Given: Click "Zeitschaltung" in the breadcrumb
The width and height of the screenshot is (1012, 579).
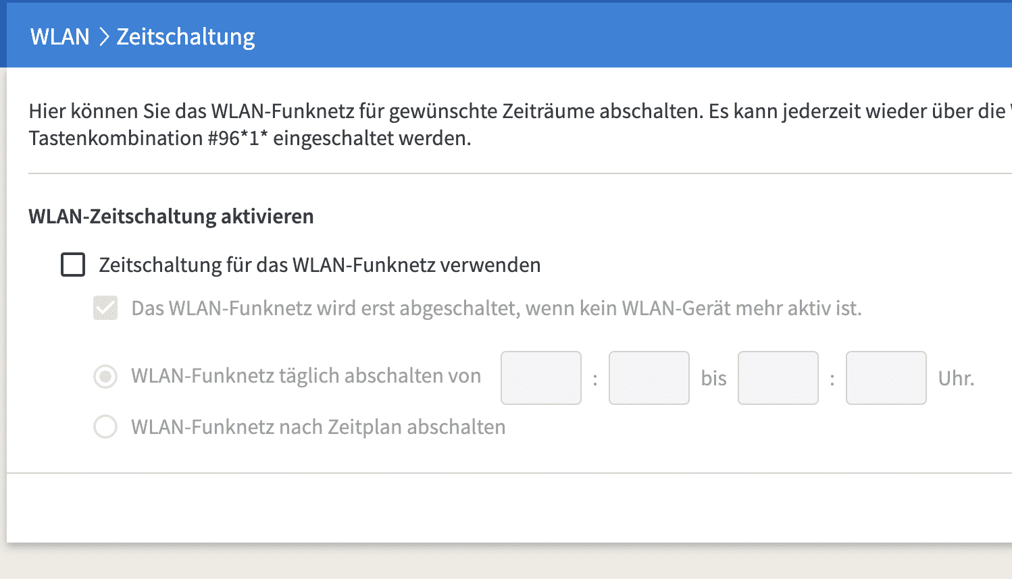Looking at the screenshot, I should 186,36.
